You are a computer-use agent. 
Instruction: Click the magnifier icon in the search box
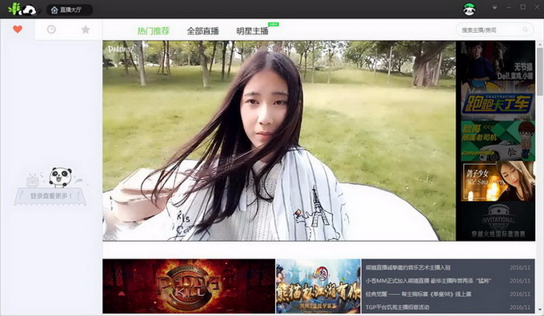pyautogui.click(x=526, y=30)
